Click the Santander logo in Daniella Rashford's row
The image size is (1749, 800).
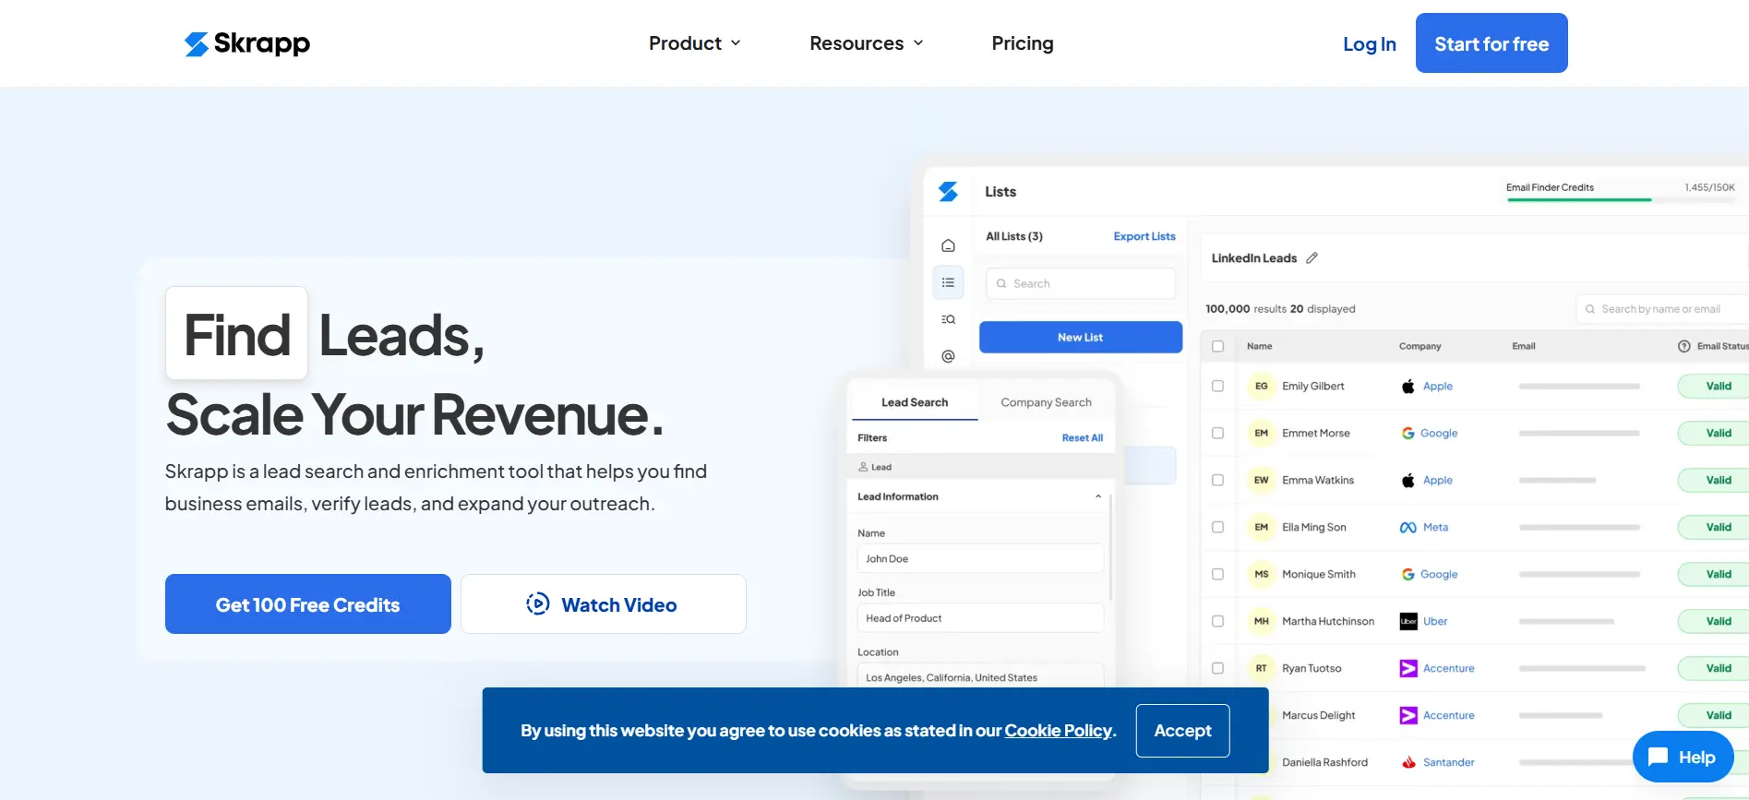1408,763
